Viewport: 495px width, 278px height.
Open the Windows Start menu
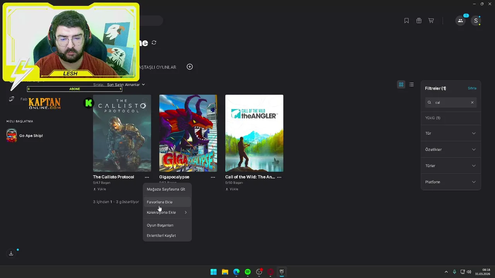pos(213,272)
